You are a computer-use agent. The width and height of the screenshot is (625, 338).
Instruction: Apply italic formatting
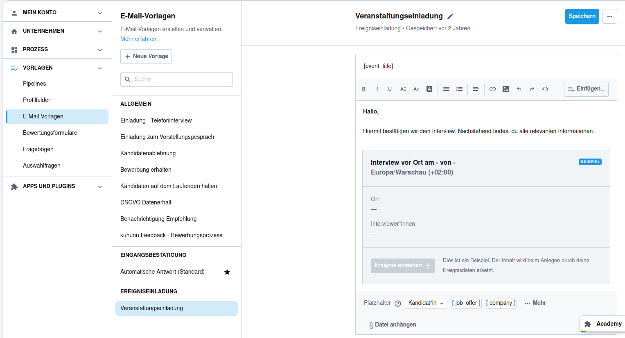point(377,89)
